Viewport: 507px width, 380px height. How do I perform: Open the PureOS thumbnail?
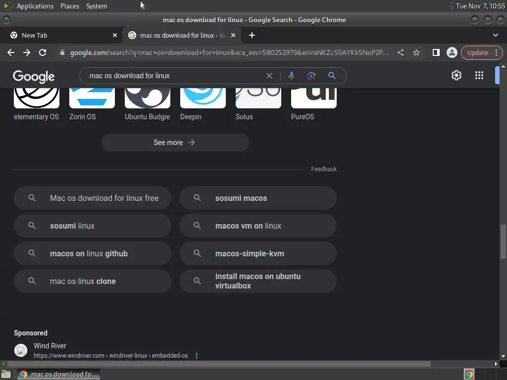(314, 98)
